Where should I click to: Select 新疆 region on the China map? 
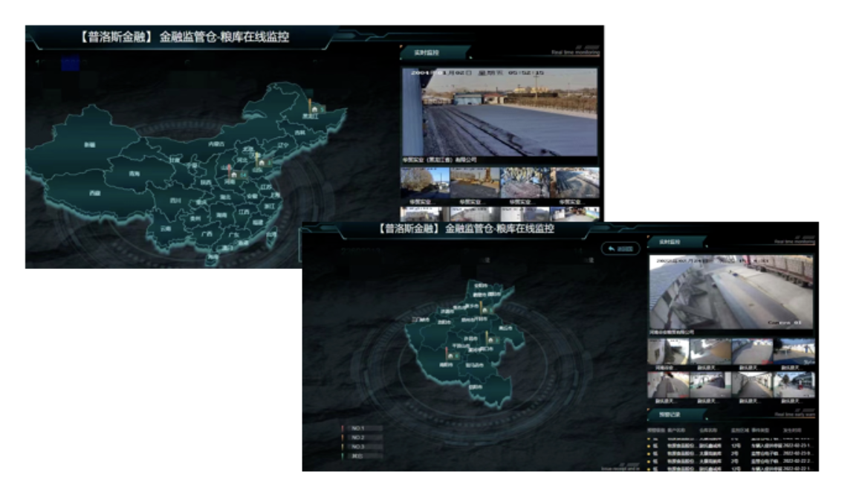click(90, 145)
